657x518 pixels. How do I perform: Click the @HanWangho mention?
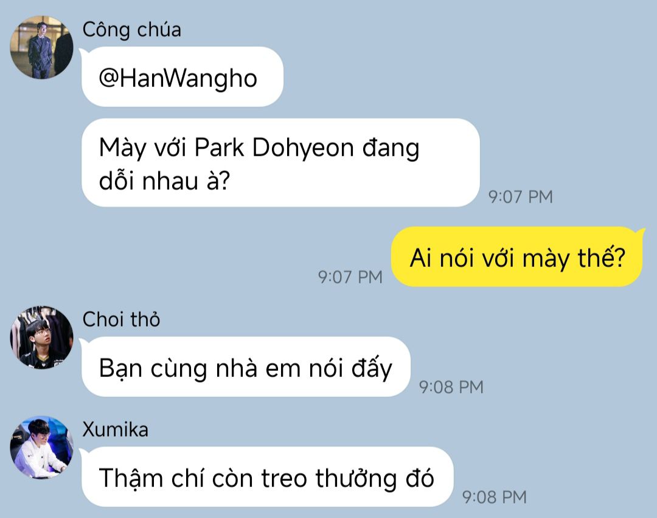click(178, 78)
